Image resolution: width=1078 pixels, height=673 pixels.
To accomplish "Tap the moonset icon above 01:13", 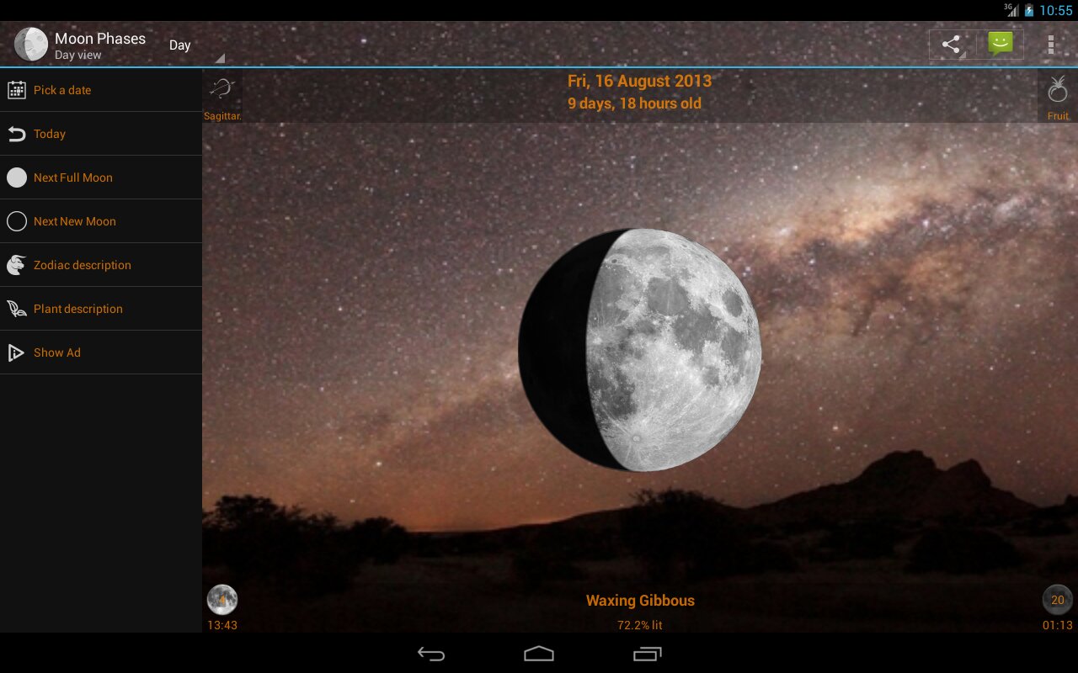I will point(1058,600).
